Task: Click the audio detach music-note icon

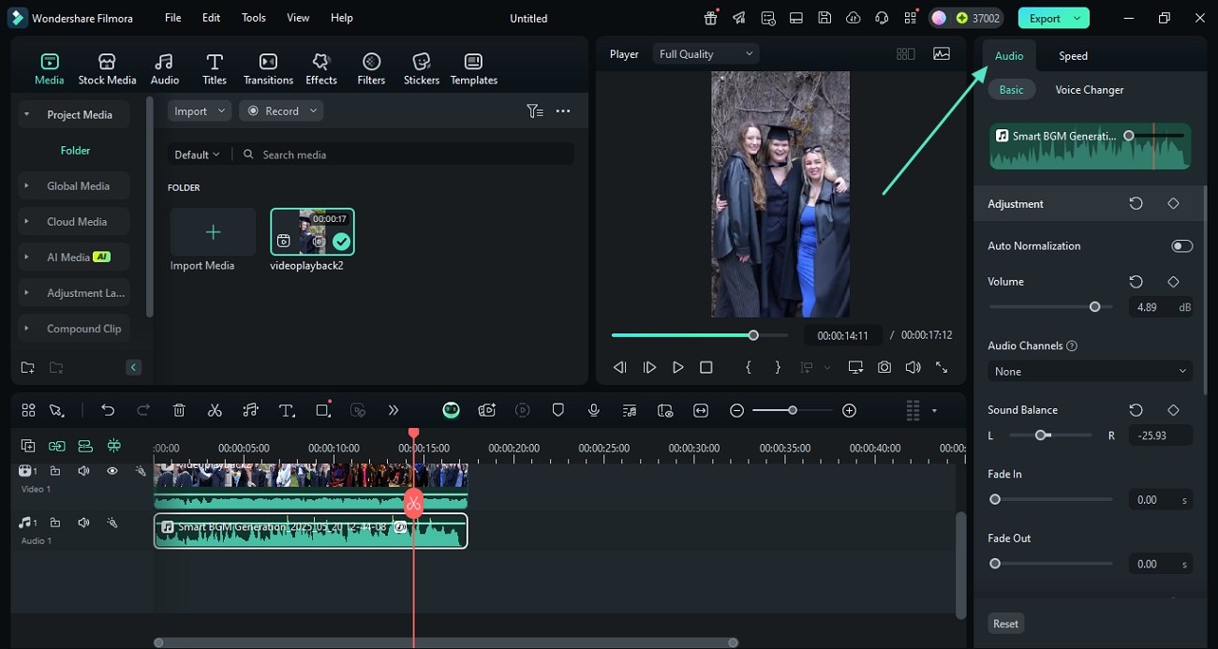Action: pos(250,410)
